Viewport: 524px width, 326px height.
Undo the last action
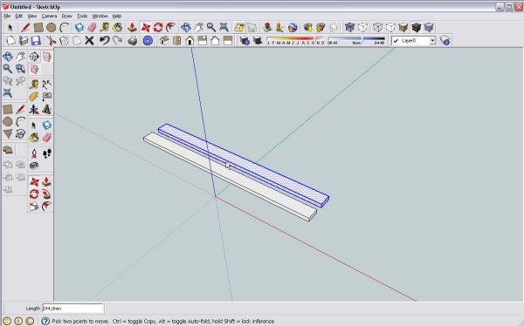tap(104, 41)
